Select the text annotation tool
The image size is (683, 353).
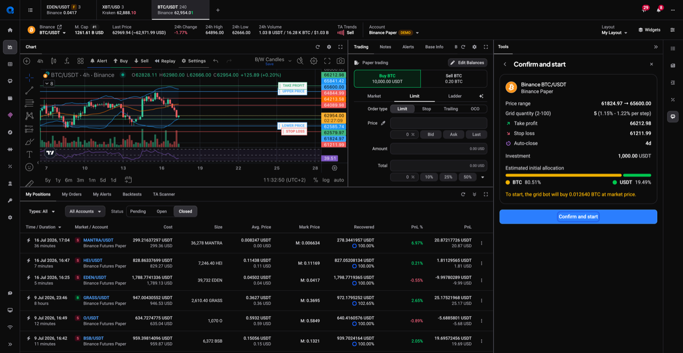click(29, 154)
